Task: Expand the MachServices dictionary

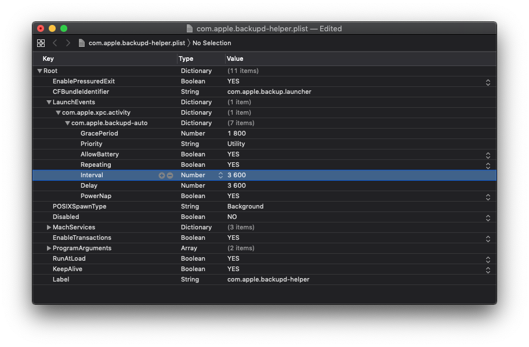Action: click(49, 227)
